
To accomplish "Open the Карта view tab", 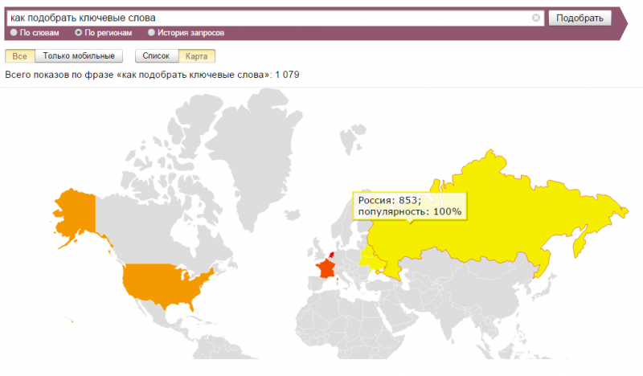I will (196, 56).
